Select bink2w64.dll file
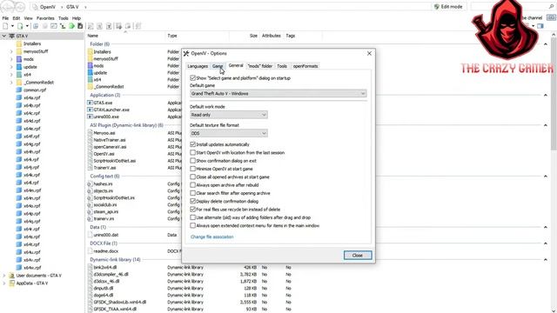The height and width of the screenshot is (313, 557). [105, 267]
